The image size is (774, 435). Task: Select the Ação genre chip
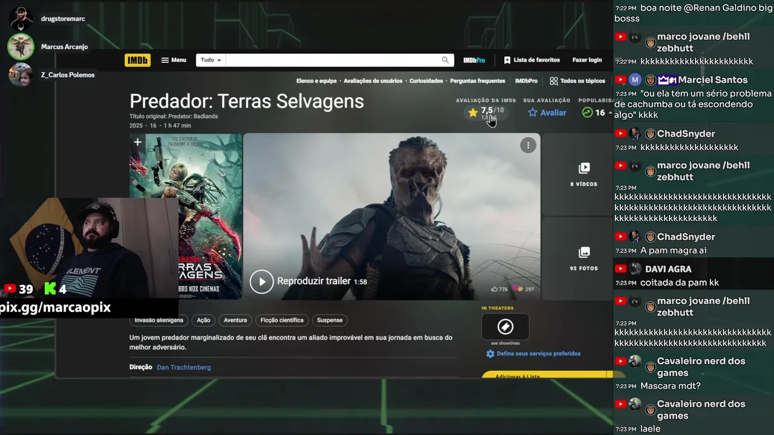[204, 320]
